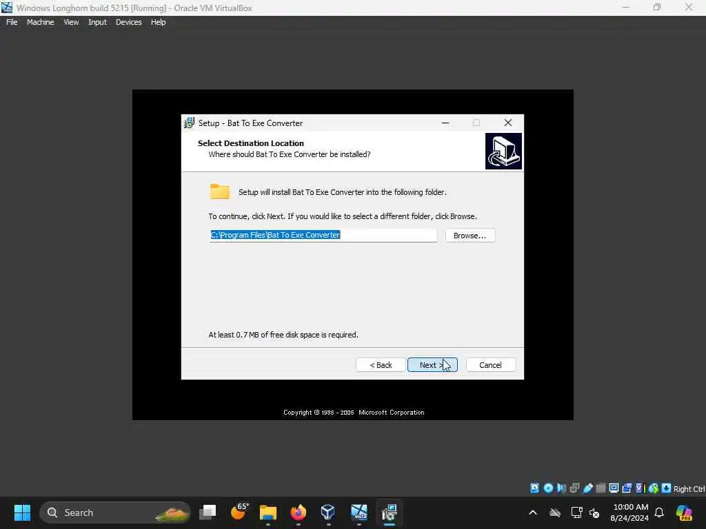Click the VirtualBox hard disk activity icon
Viewport: 706px width, 529px height.
pos(534,488)
